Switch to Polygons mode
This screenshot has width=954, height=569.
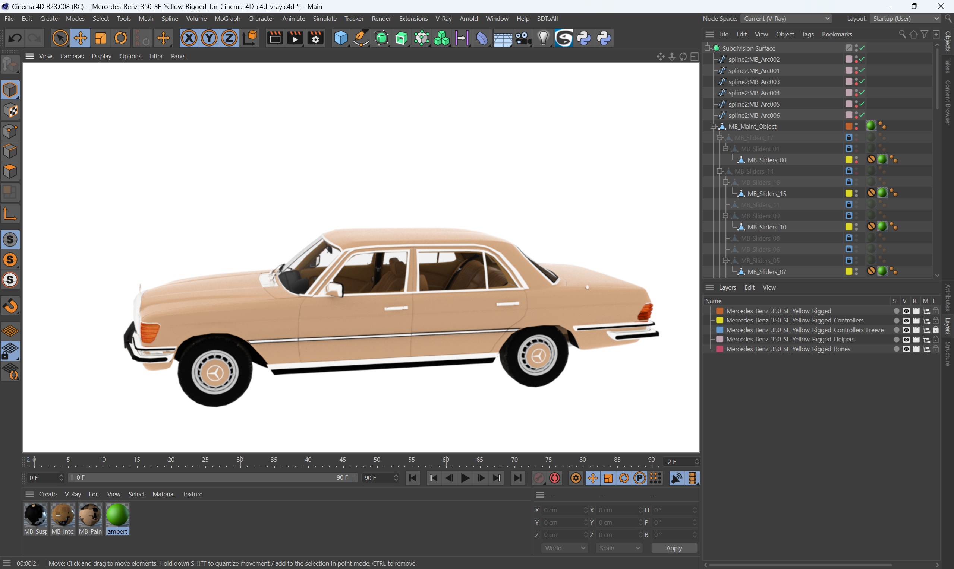pos(10,171)
